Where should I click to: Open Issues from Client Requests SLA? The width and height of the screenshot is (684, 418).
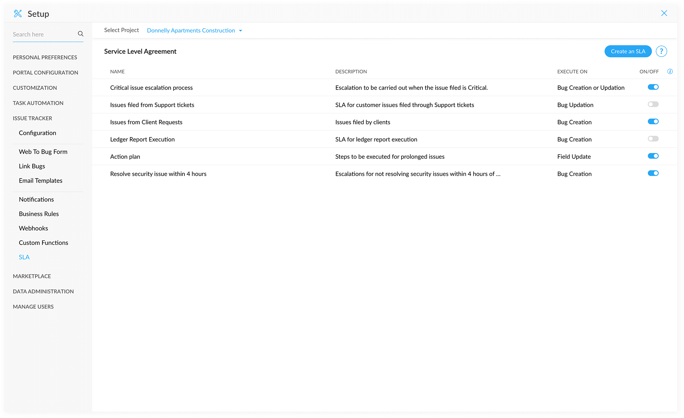point(146,122)
